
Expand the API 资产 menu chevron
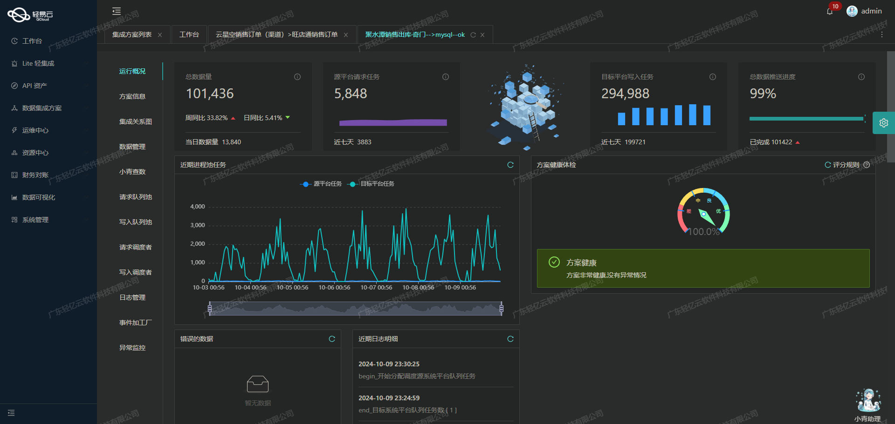(x=86, y=86)
